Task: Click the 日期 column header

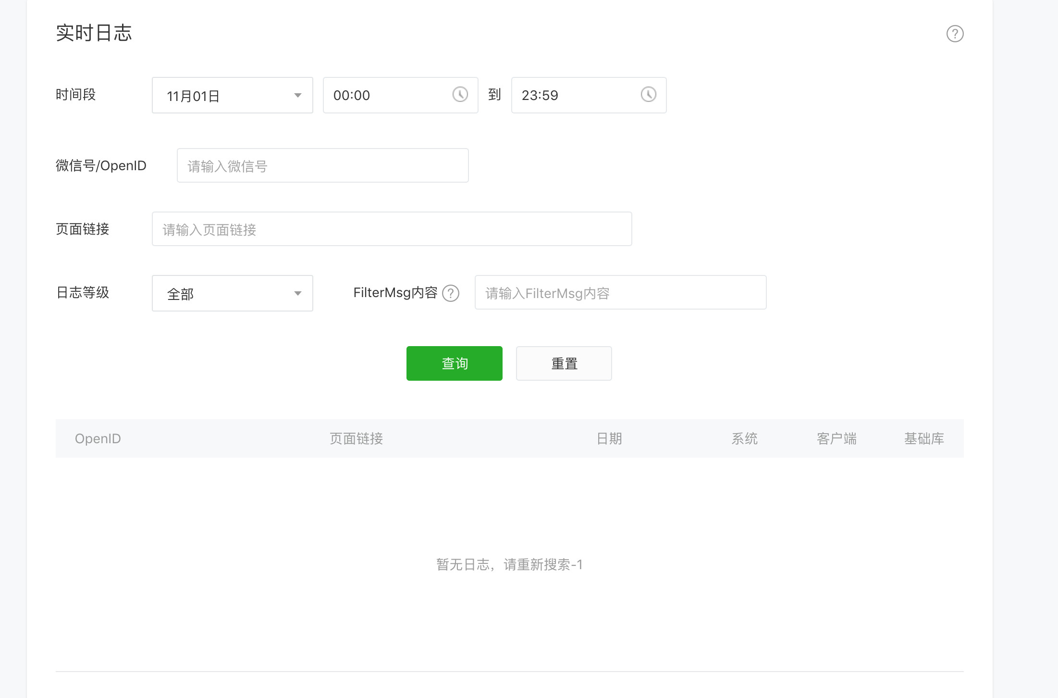Action: point(609,438)
